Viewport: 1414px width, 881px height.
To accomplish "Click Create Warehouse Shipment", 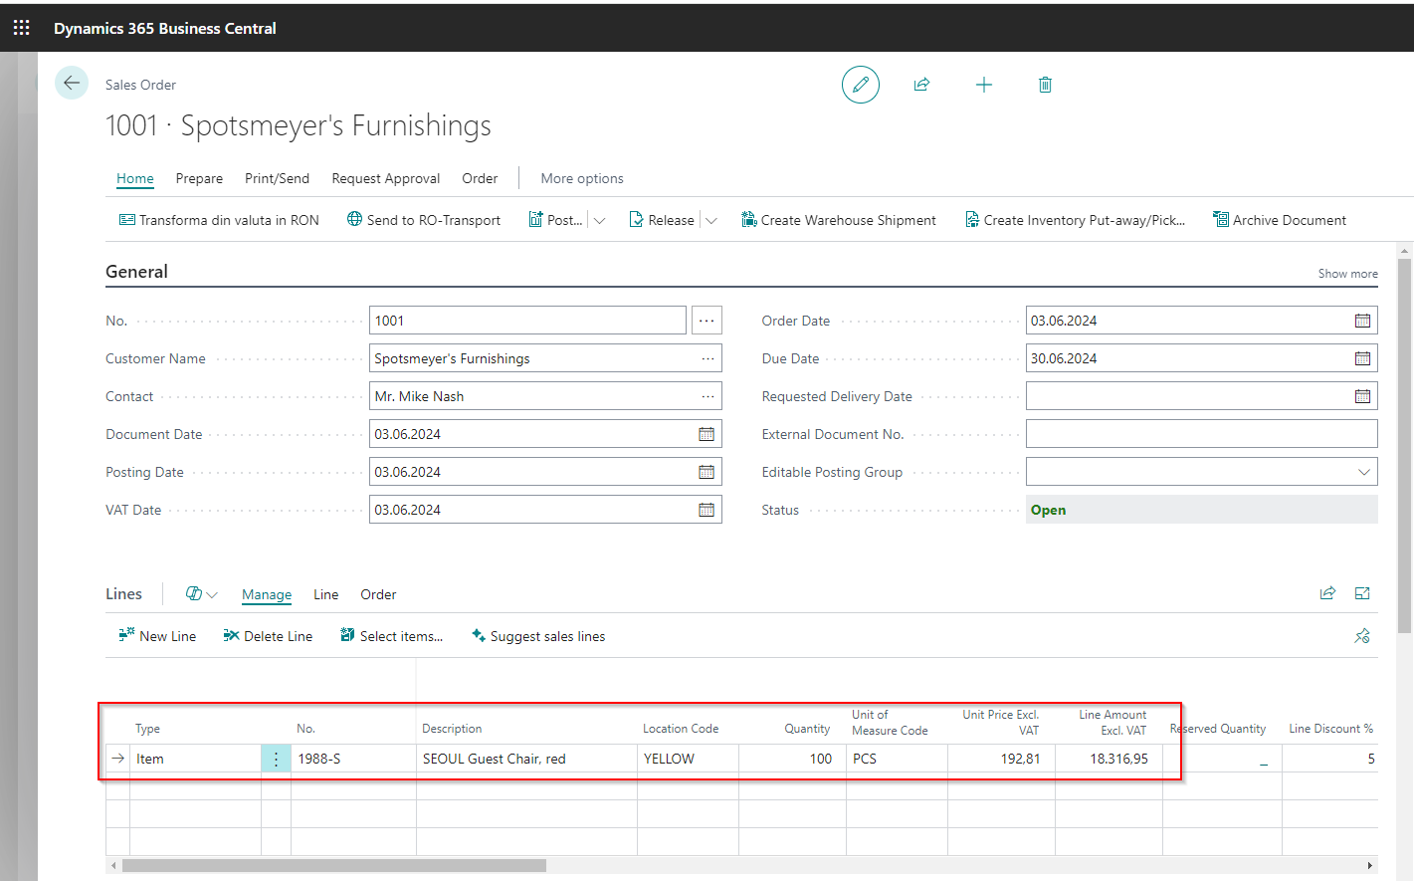I will [839, 220].
